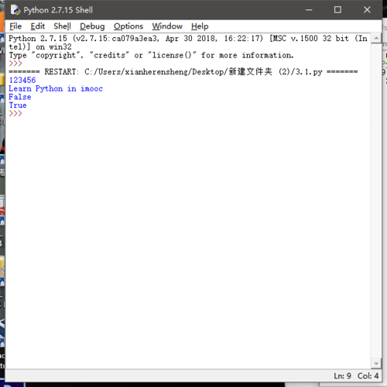This screenshot has height=387, width=387.
Task: Maximize the Python Shell window
Action: point(337,10)
